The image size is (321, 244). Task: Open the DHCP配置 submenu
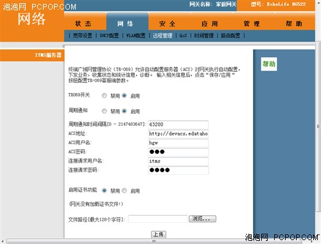[x=109, y=35]
